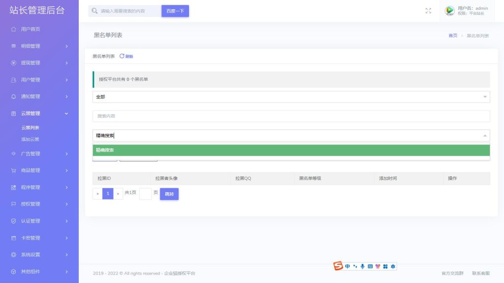Click the 跳转 page jump button
Image resolution: width=504 pixels, height=283 pixels.
point(169,194)
